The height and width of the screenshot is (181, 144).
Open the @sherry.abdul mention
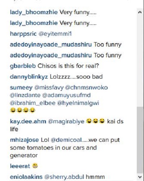tap(64, 177)
